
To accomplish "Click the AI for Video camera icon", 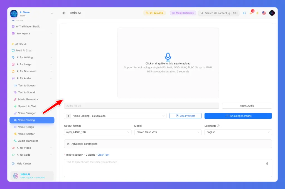I will point(13,148).
